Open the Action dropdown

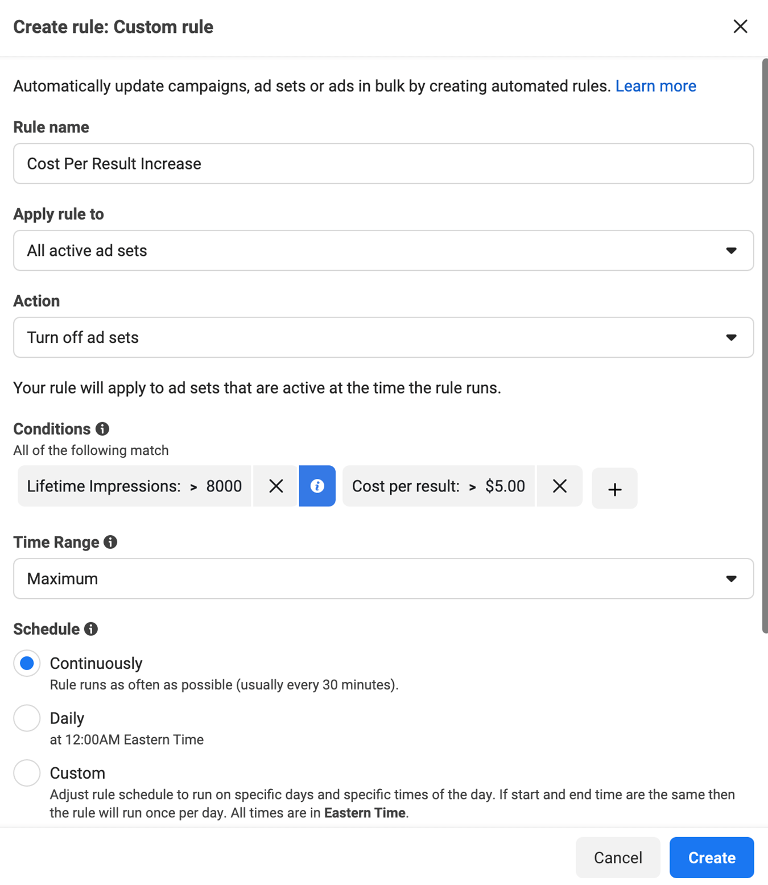(x=383, y=338)
